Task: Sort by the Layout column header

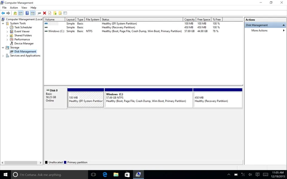Action: [x=71, y=19]
